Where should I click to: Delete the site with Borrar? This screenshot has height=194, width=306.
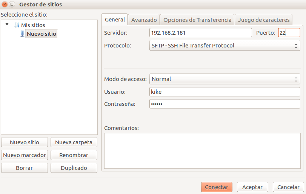(25, 168)
